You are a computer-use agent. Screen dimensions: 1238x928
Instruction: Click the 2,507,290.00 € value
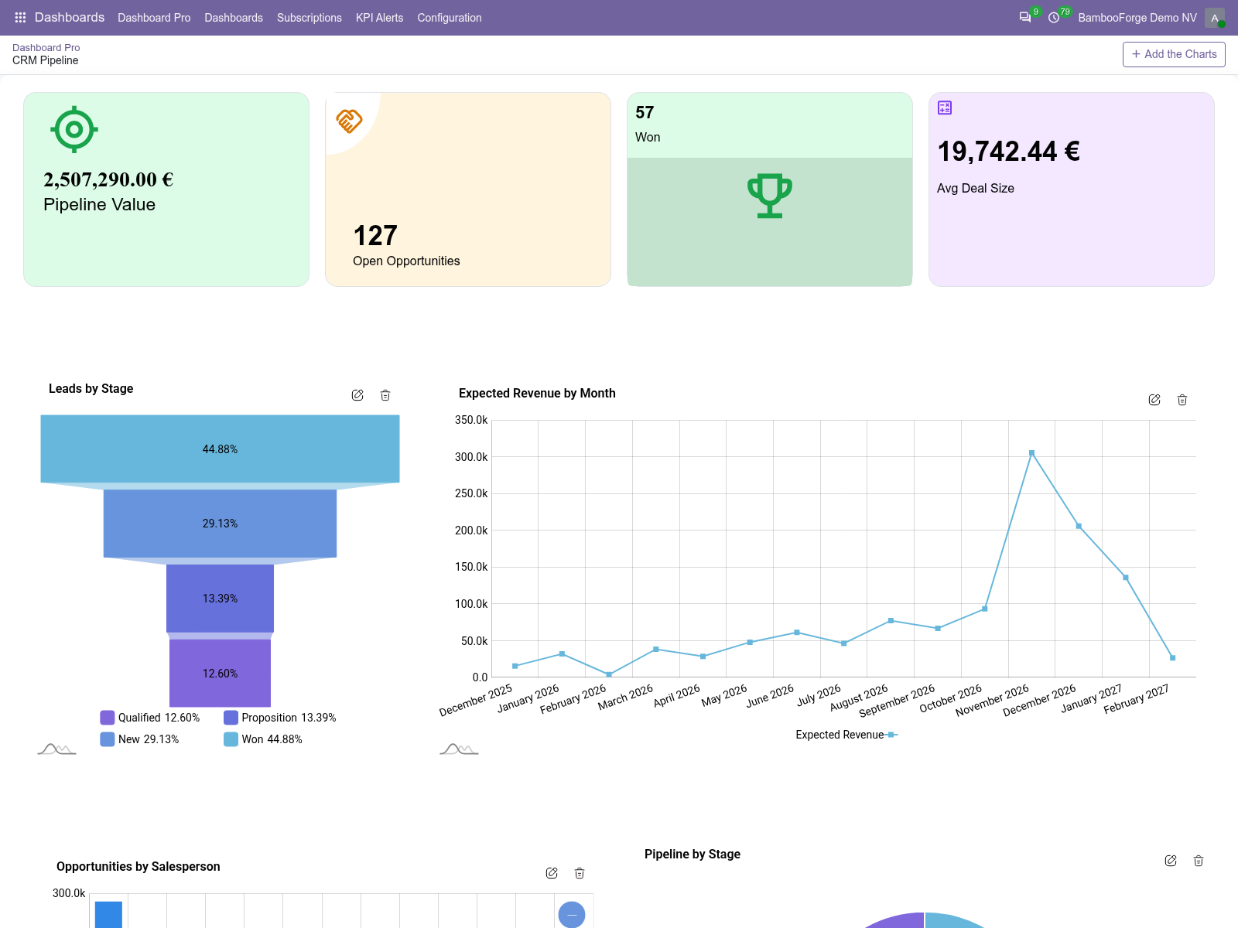pyautogui.click(x=108, y=179)
